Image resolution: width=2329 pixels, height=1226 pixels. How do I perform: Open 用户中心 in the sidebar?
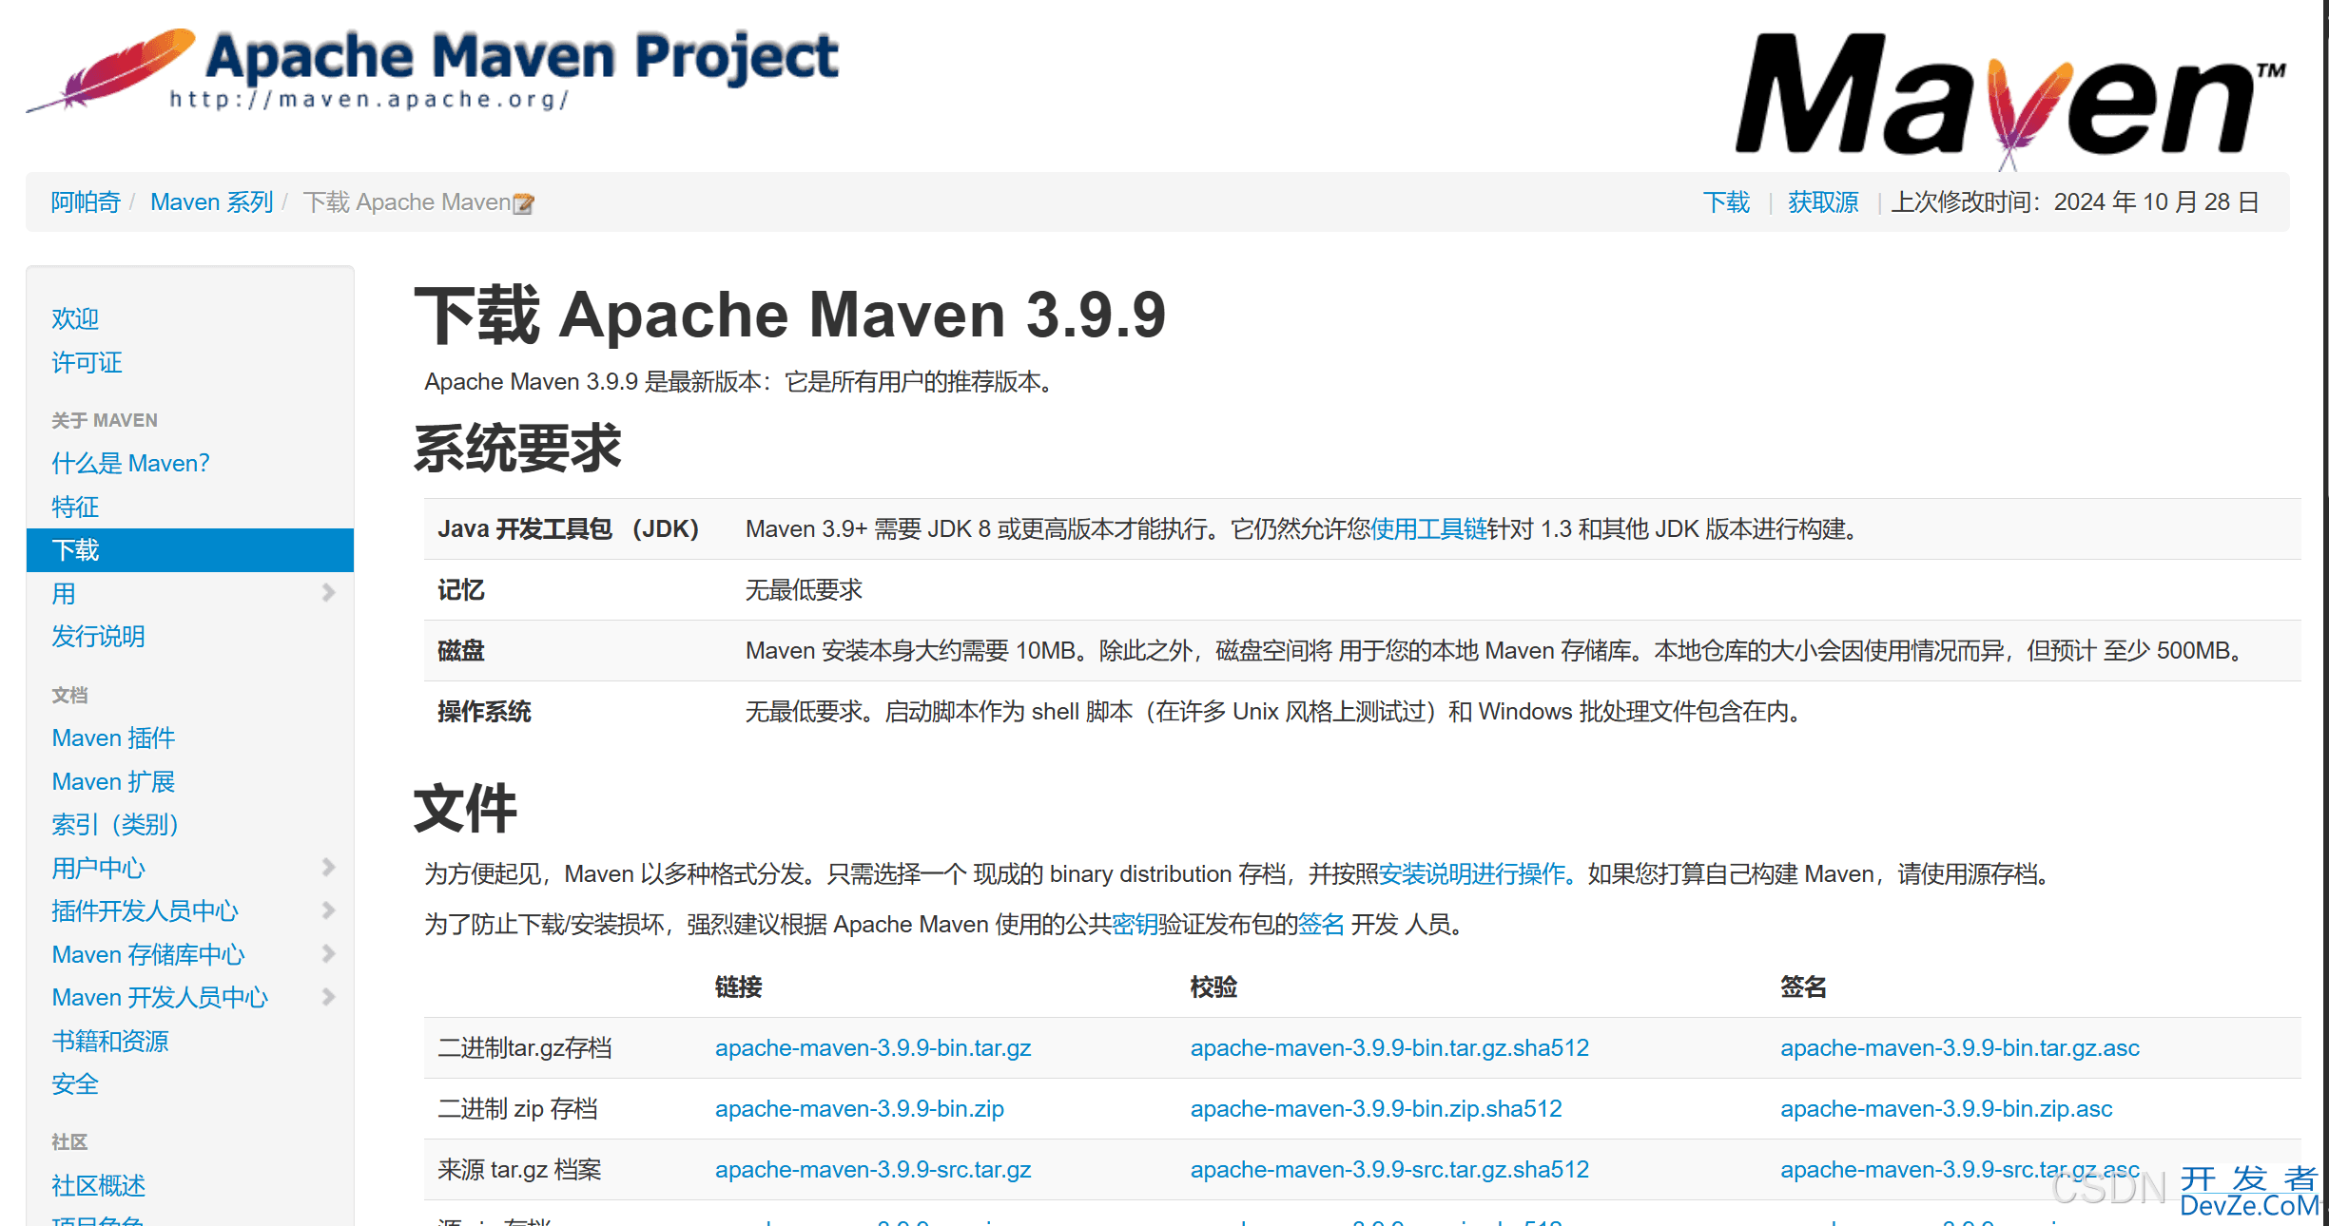(x=98, y=869)
